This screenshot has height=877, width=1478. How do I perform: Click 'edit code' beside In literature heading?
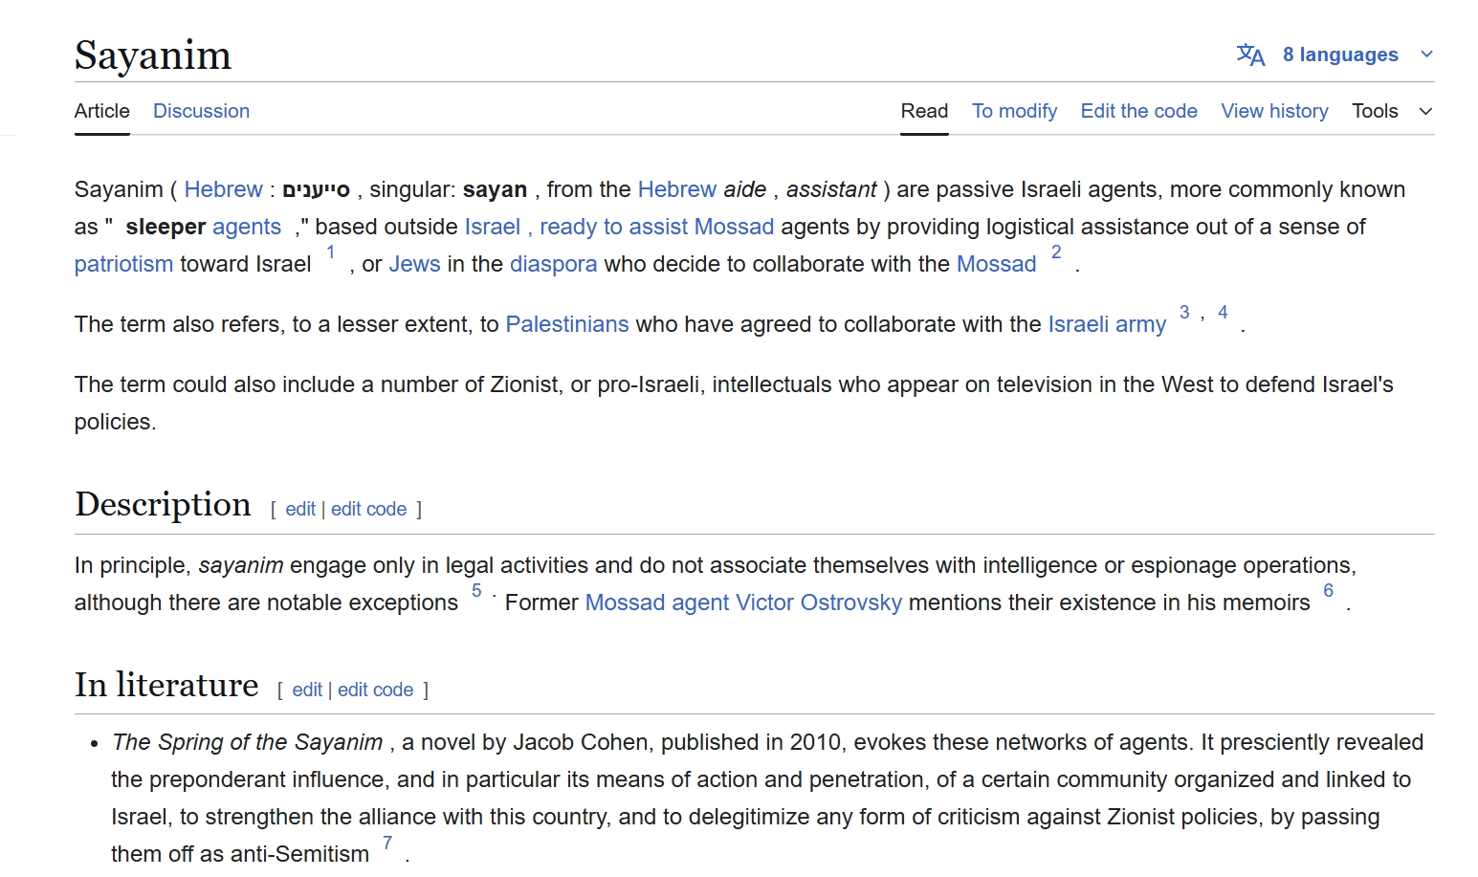pos(375,690)
